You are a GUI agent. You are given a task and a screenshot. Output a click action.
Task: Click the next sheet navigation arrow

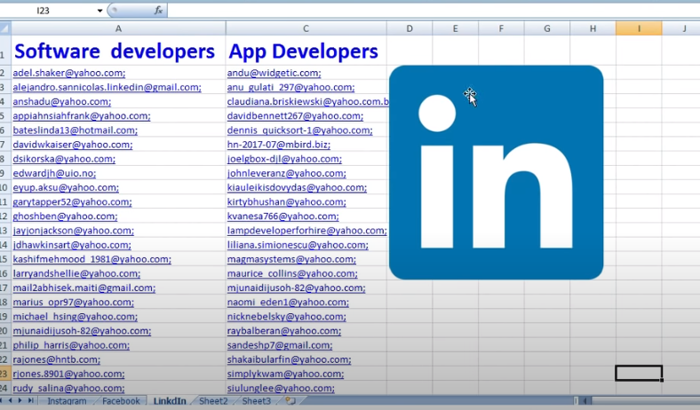pos(20,400)
